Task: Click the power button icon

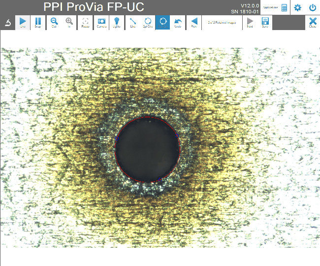Action: click(x=313, y=8)
